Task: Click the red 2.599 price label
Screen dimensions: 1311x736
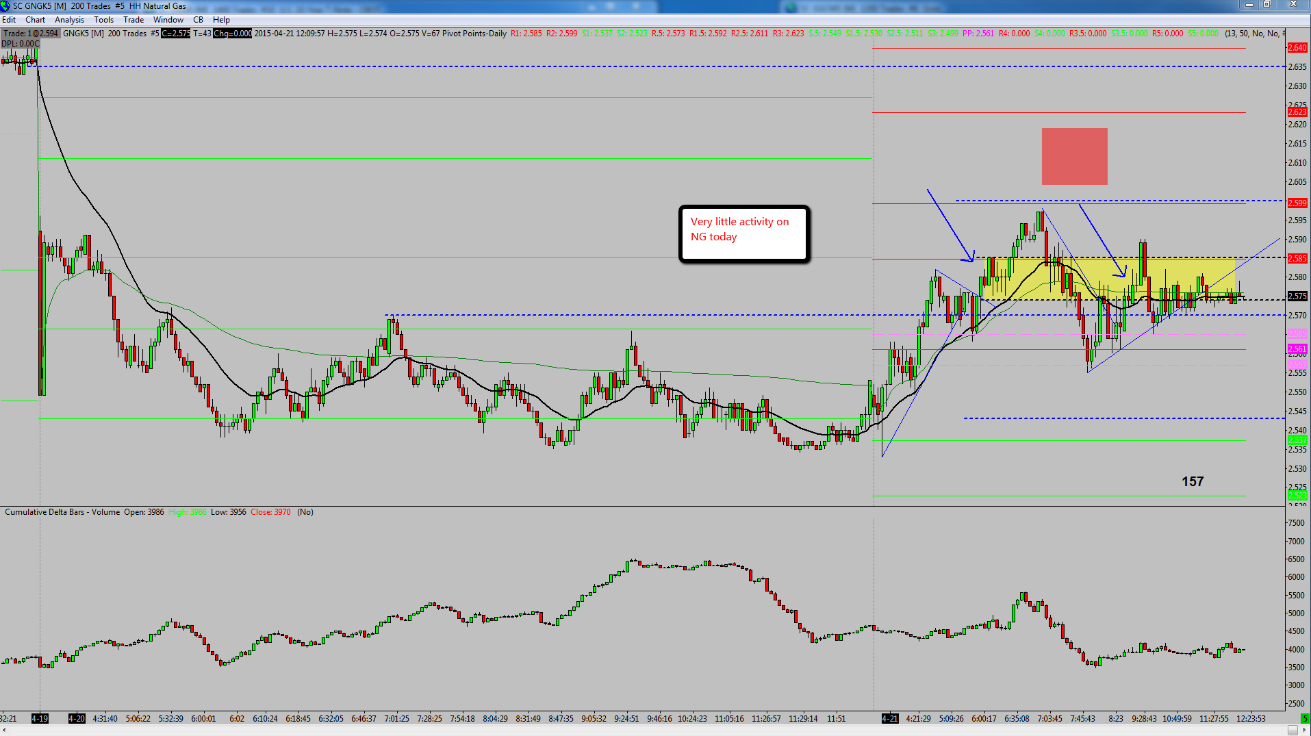Action: click(1297, 203)
